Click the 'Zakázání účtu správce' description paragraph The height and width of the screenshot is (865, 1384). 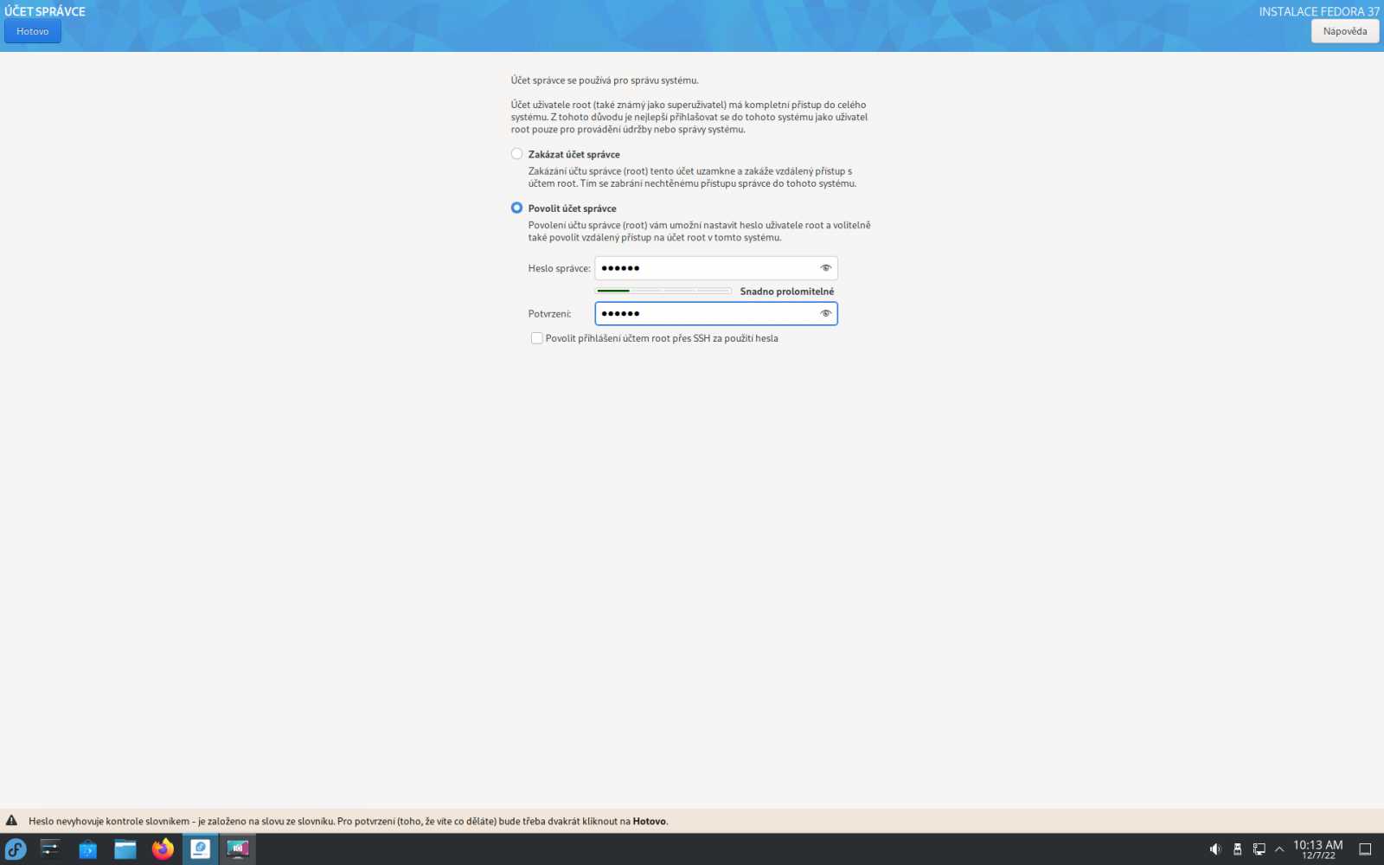[692, 177]
